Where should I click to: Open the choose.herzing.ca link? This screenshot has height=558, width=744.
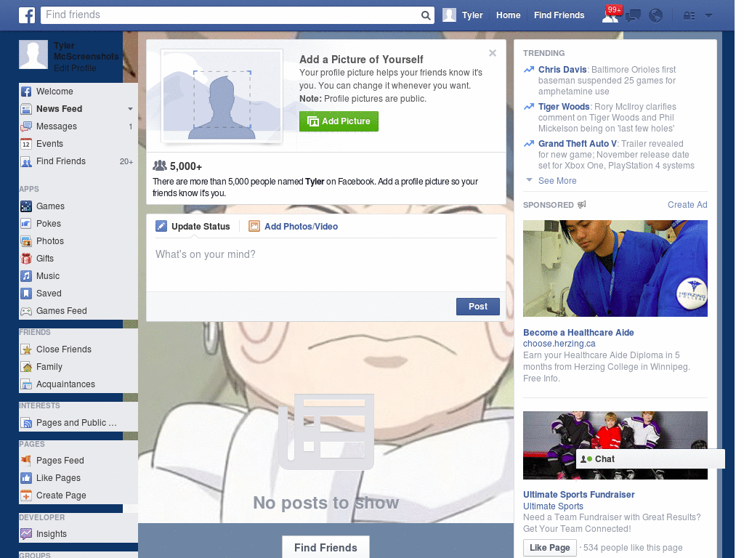click(x=559, y=344)
